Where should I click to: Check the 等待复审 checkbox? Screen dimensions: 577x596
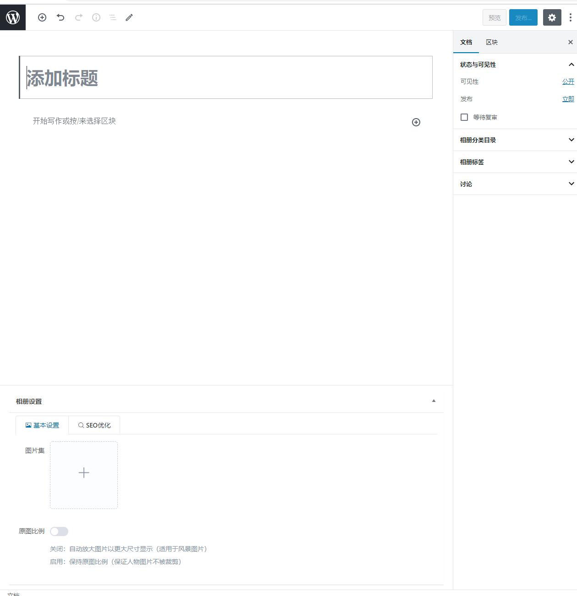464,117
